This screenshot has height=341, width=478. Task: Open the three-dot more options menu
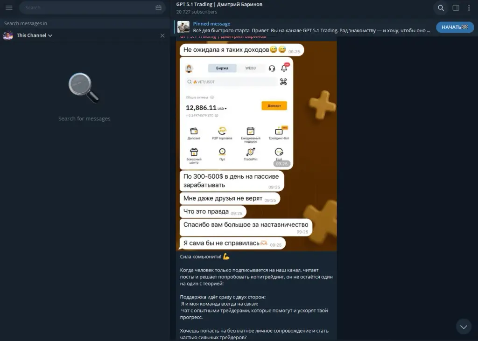pyautogui.click(x=469, y=8)
